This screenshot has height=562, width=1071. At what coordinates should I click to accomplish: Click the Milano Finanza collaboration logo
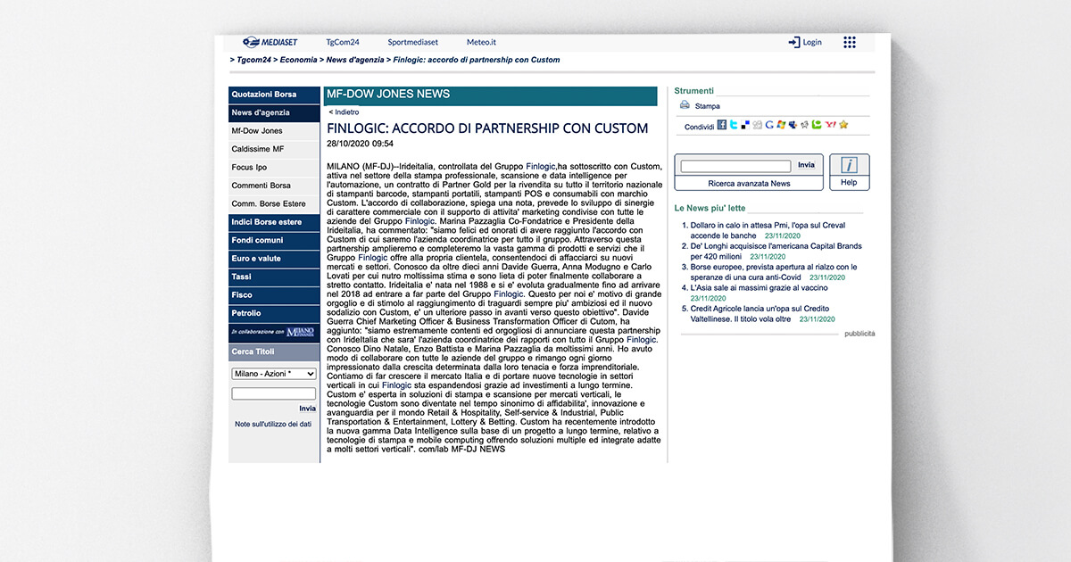point(300,332)
